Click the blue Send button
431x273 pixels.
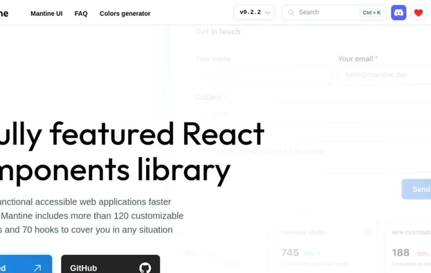(x=417, y=189)
